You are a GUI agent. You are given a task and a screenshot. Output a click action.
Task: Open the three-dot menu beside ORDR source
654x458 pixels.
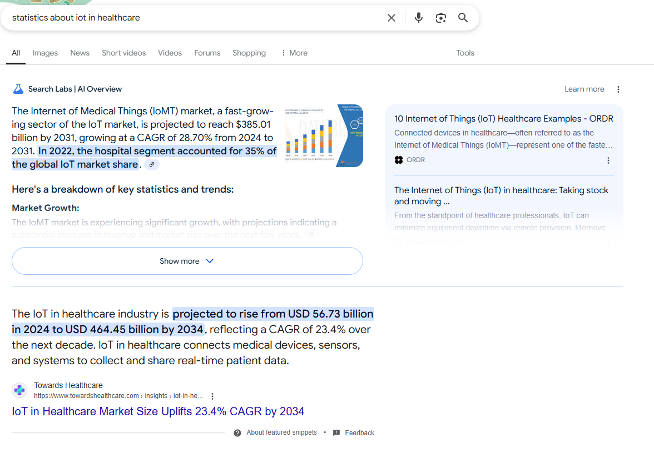tap(608, 160)
